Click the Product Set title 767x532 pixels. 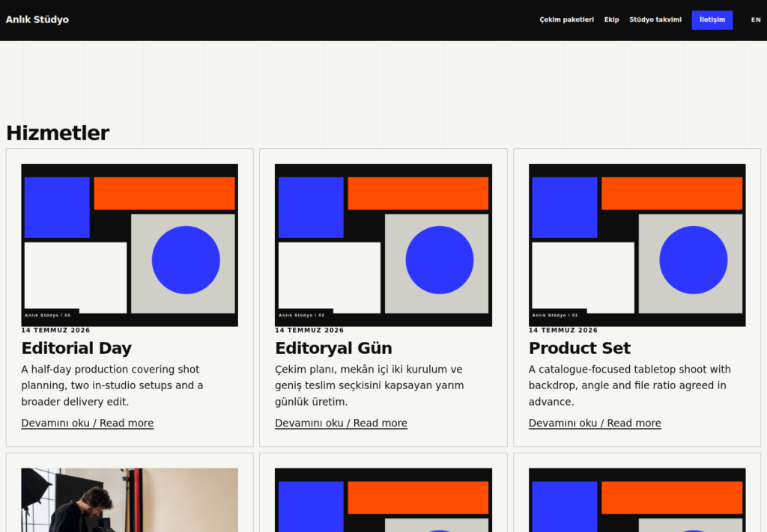pos(580,348)
